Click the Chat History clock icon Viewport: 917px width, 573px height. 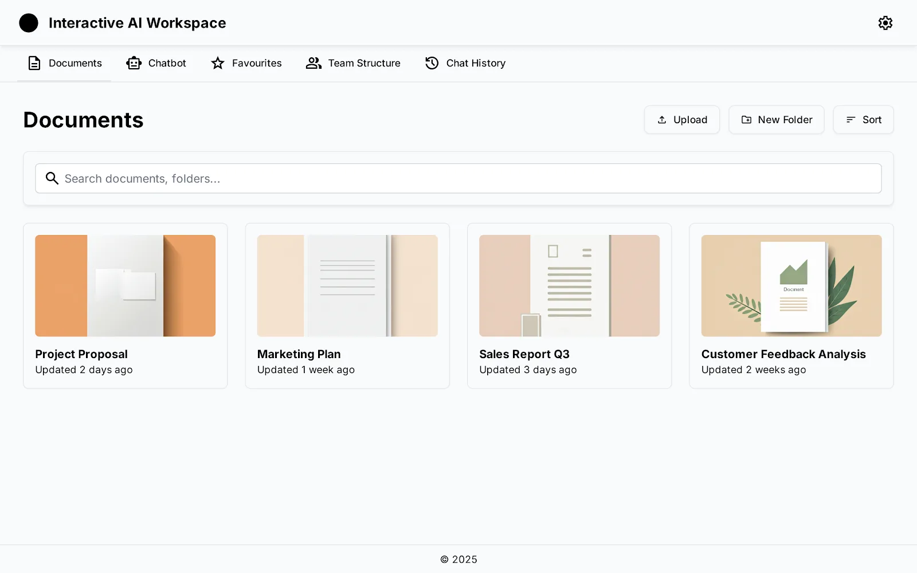(432, 63)
